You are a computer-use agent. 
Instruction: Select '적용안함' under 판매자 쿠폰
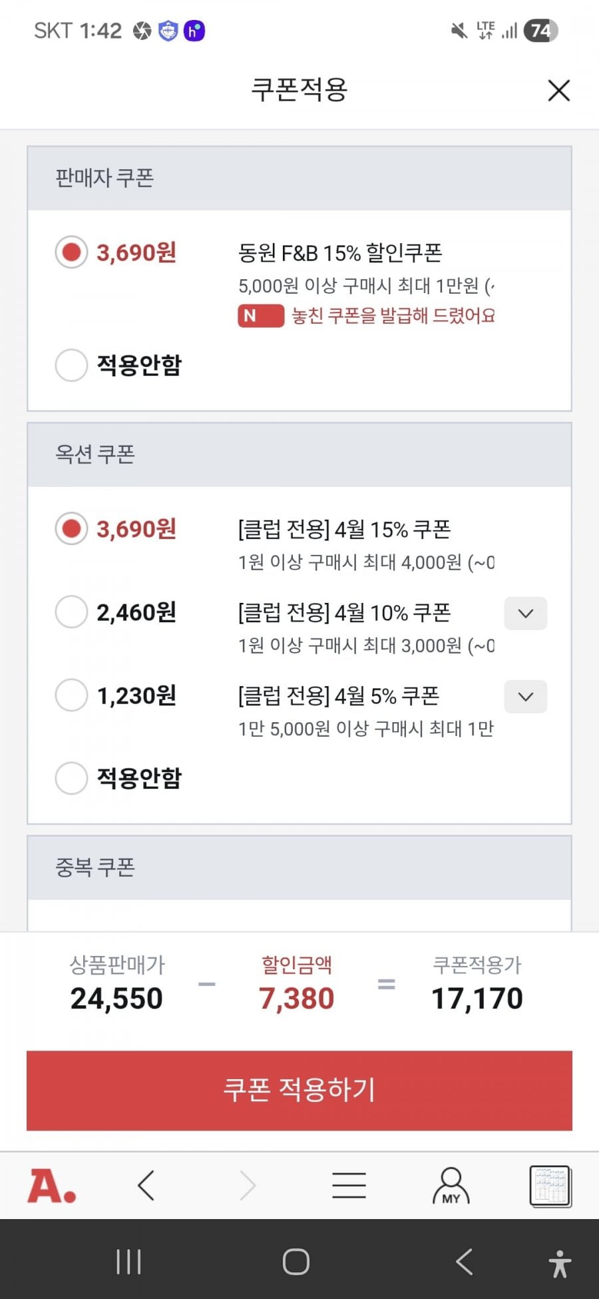tap(71, 365)
